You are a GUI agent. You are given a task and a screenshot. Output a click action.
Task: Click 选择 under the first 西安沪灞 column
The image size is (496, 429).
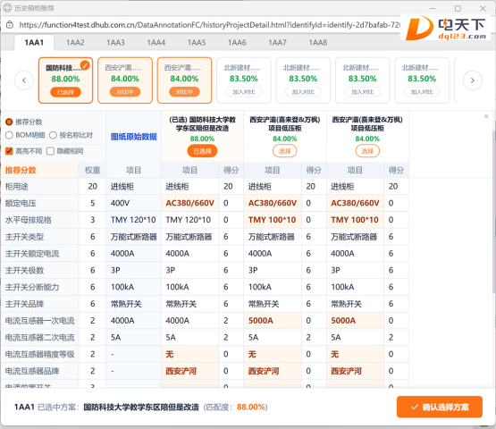pos(285,151)
